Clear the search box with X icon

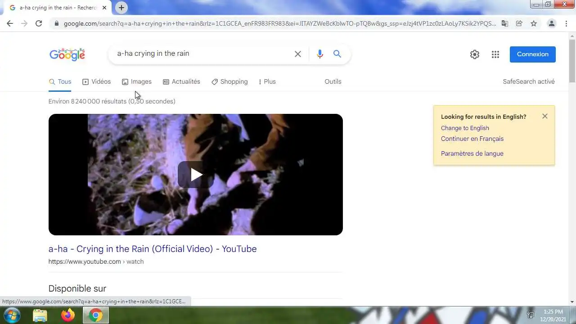pos(298,54)
